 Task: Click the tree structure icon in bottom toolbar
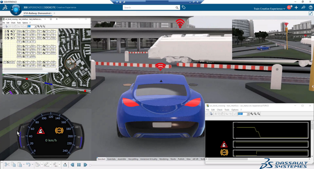[x=37, y=165]
